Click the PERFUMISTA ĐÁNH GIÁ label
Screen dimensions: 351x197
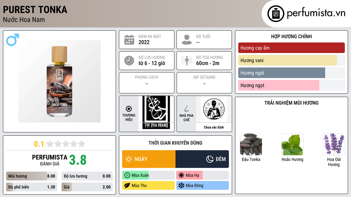pyautogui.click(x=50, y=160)
